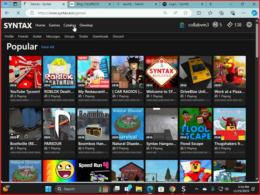Open the tab actions menu icon
The image size is (260, 195).
pyautogui.click(x=15, y=4)
